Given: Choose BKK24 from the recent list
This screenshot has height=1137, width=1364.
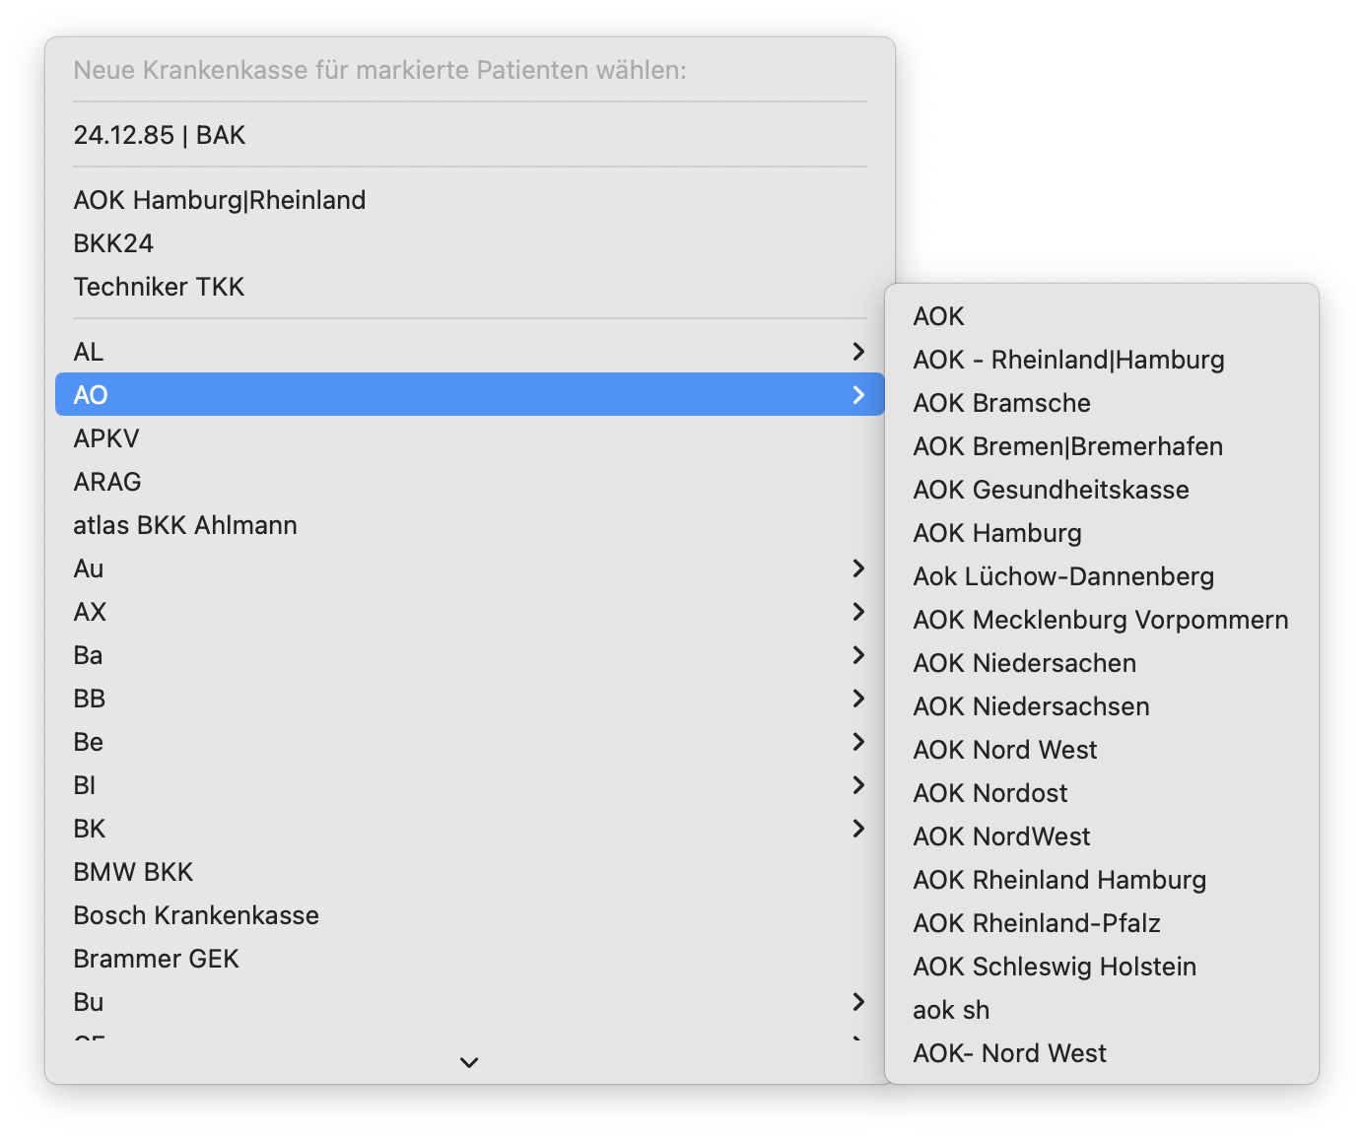Looking at the screenshot, I should (113, 243).
